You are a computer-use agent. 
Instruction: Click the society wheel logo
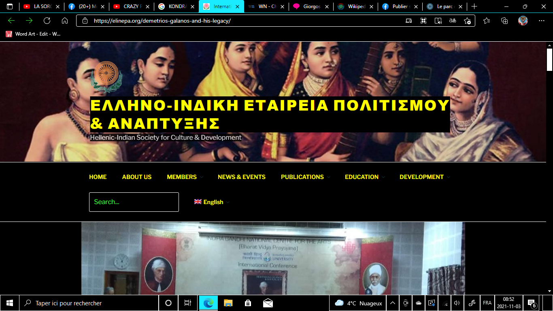point(105,76)
